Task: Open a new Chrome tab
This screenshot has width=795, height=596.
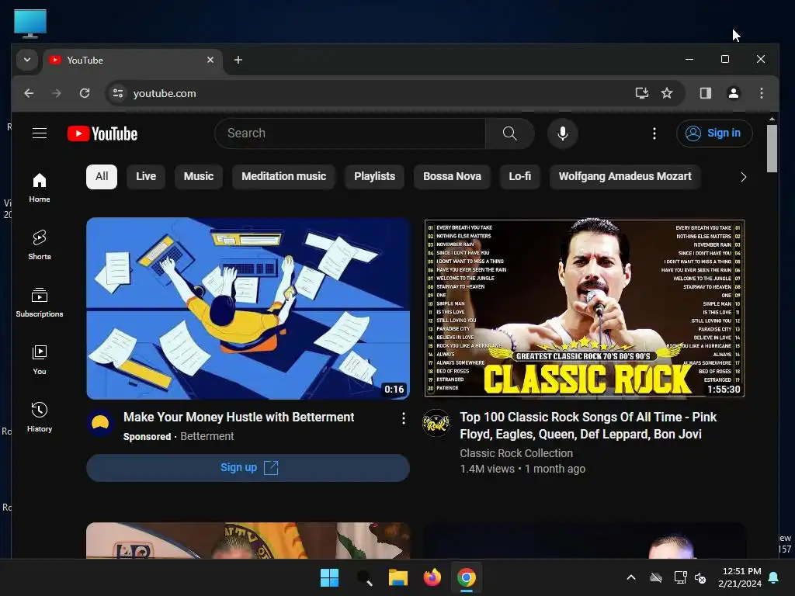Action: click(x=238, y=60)
